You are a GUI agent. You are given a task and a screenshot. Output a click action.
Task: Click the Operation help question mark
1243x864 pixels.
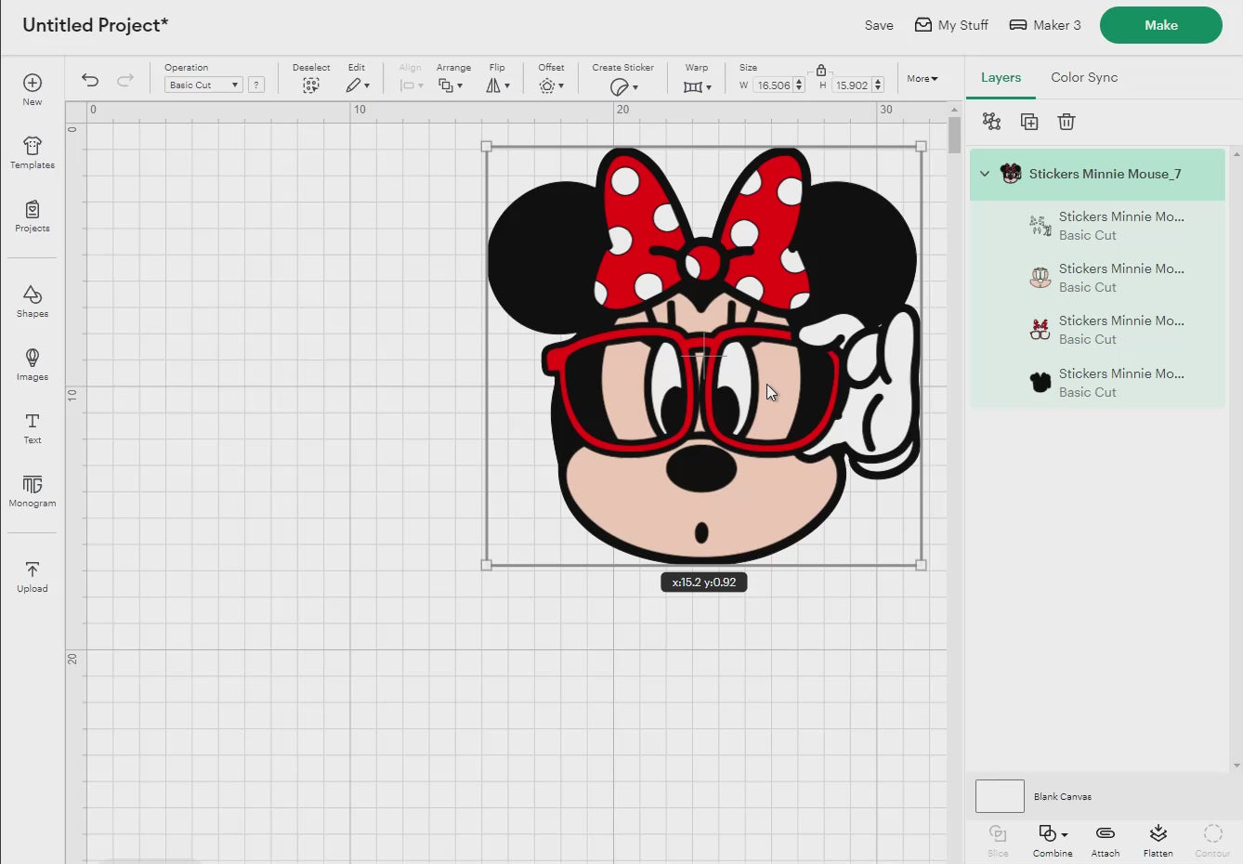click(x=257, y=85)
